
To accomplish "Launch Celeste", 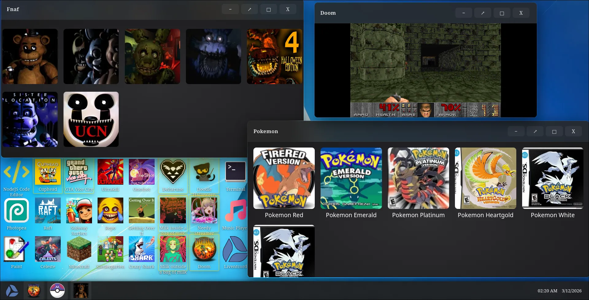I will (48, 249).
